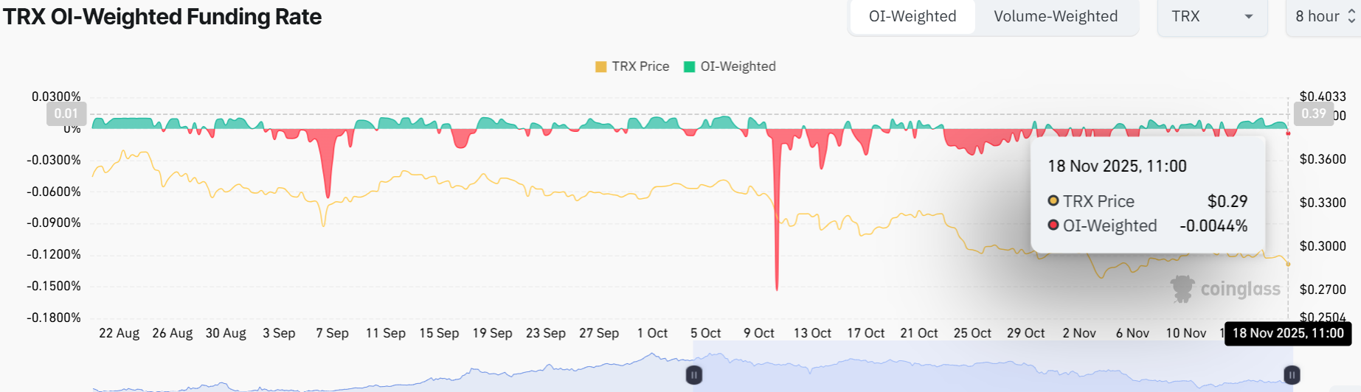The image size is (1361, 392).
Task: Click the 0.39 right axis price badge
Action: 1313,113
